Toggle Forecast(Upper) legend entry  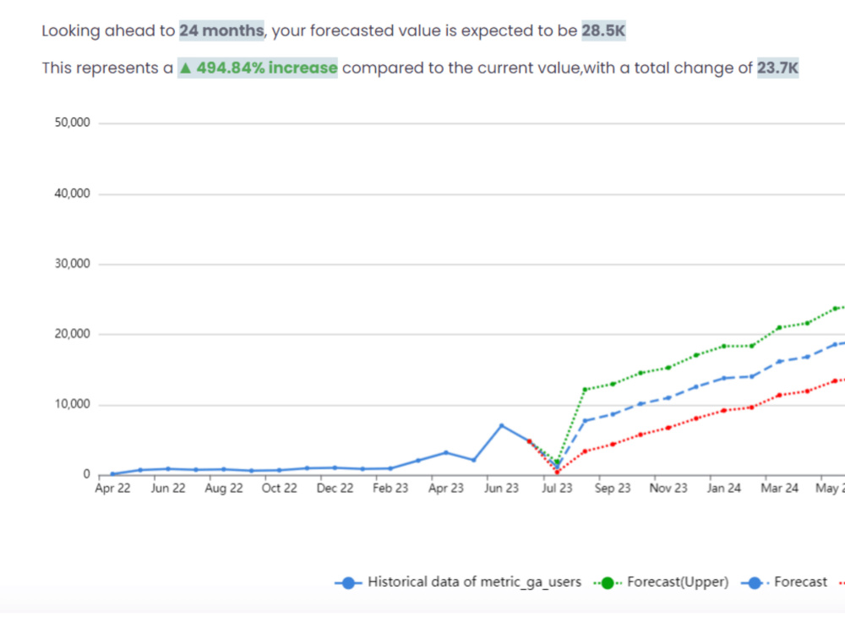pyautogui.click(x=662, y=582)
